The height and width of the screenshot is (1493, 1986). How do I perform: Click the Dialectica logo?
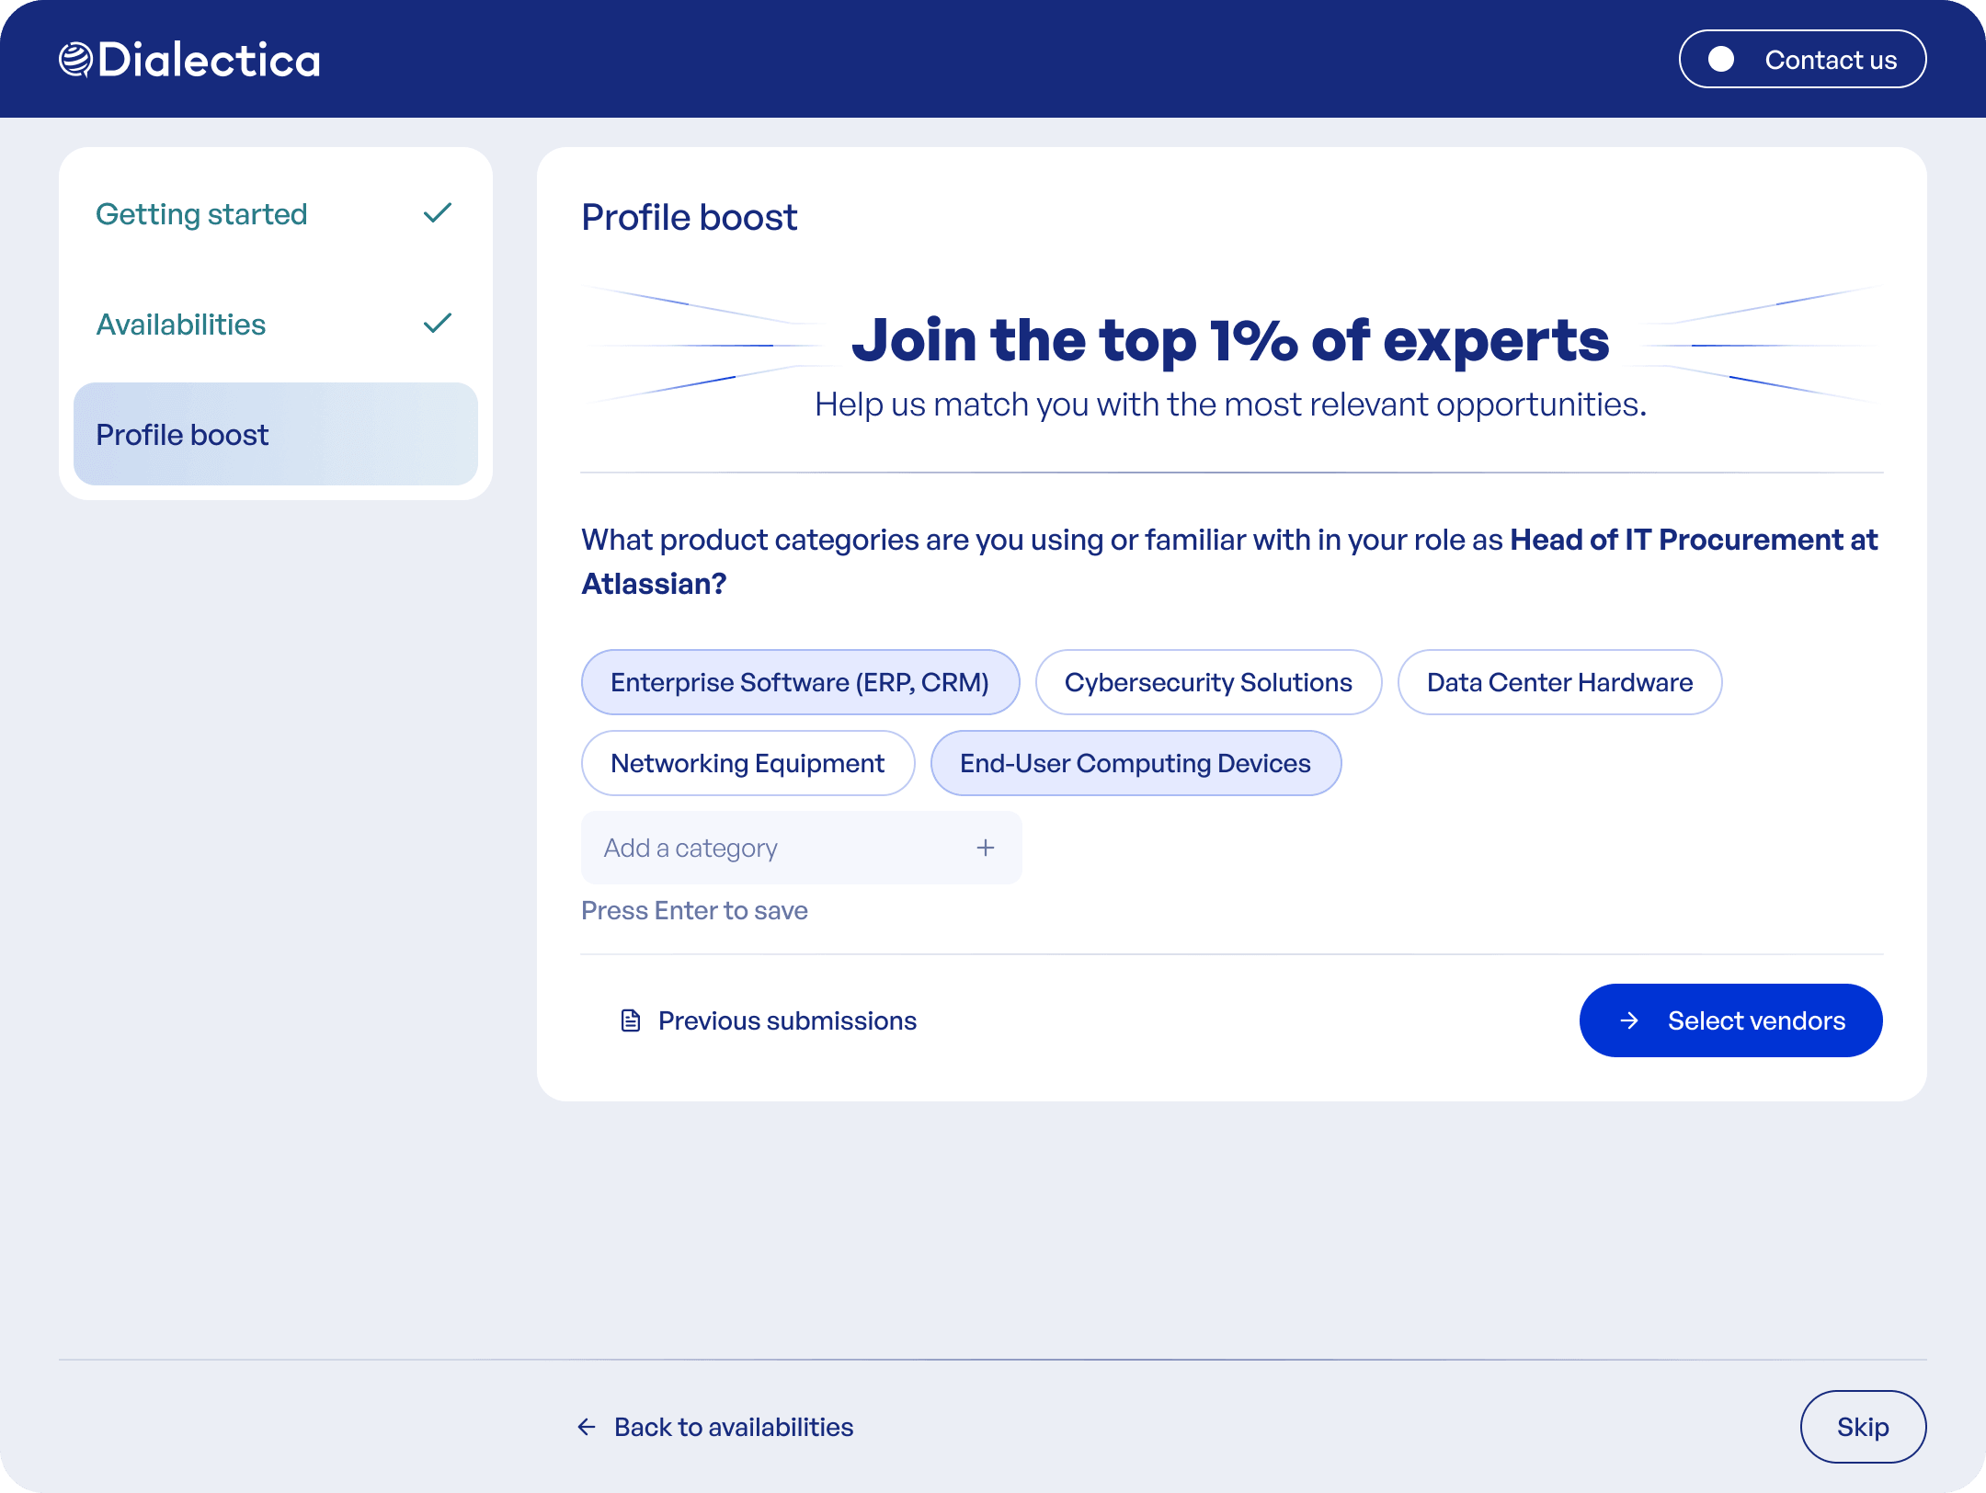(189, 60)
